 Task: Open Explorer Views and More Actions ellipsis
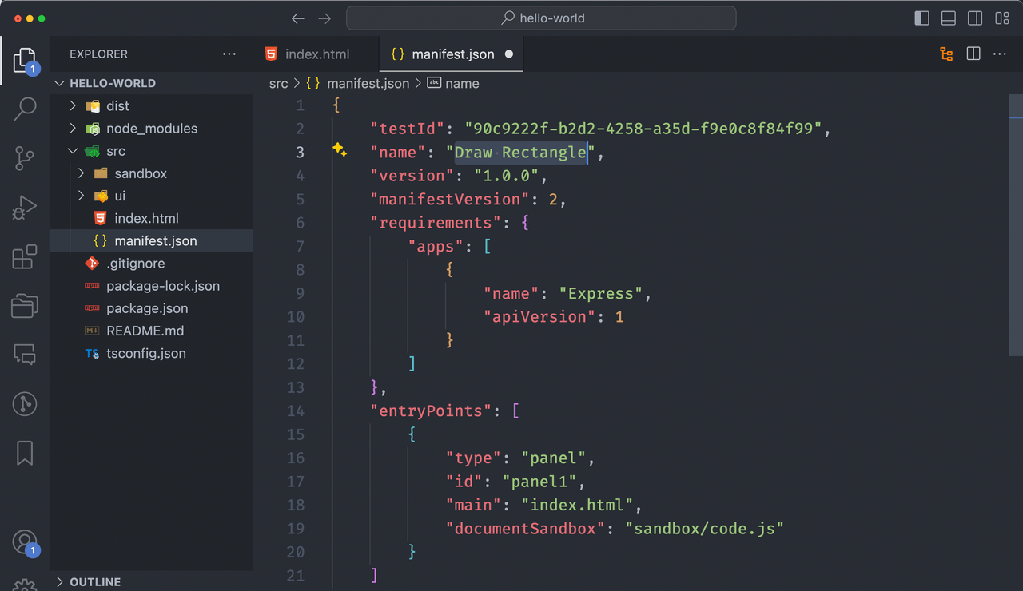click(229, 54)
